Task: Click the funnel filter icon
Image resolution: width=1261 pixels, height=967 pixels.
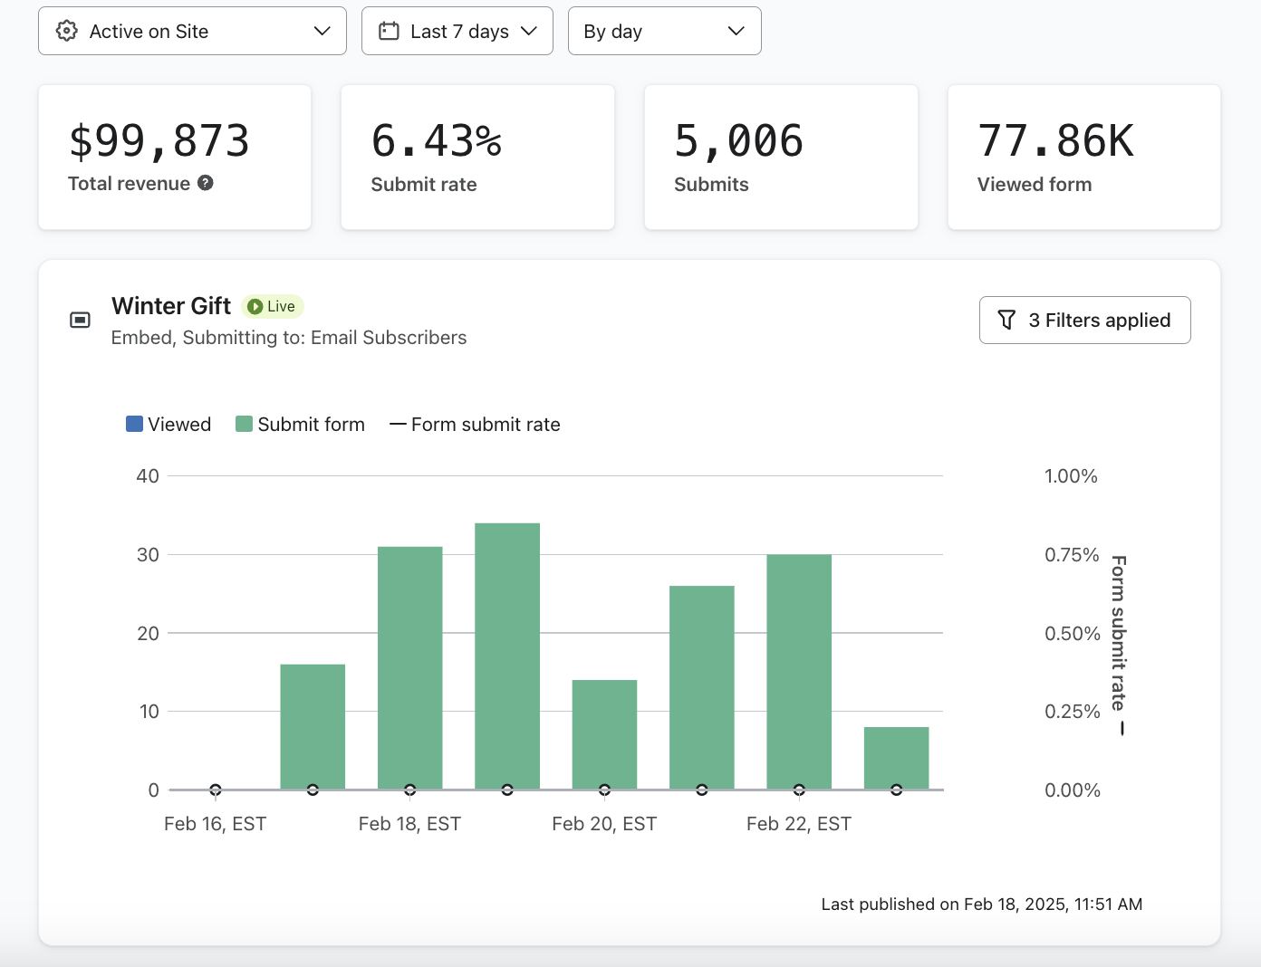Action: (1006, 320)
